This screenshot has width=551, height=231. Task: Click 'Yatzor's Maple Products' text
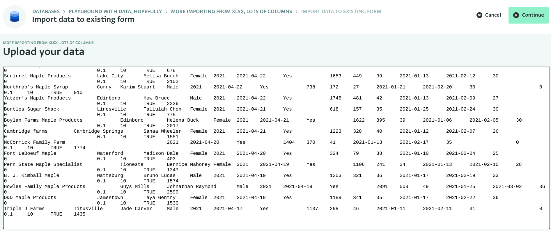pos(37,98)
